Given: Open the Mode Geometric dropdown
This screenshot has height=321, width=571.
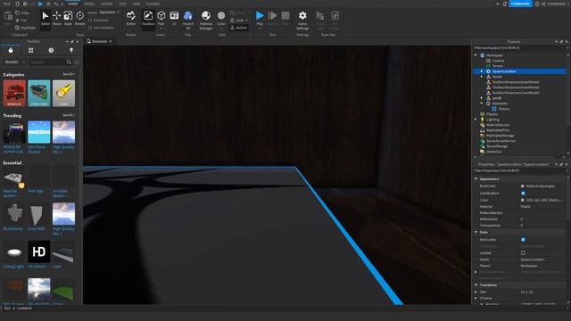Looking at the screenshot, I should tap(109, 12).
